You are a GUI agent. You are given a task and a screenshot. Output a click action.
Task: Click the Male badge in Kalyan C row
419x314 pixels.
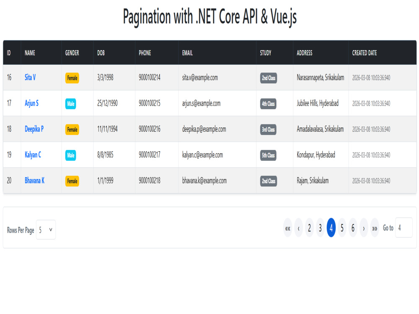pyautogui.click(x=70, y=155)
